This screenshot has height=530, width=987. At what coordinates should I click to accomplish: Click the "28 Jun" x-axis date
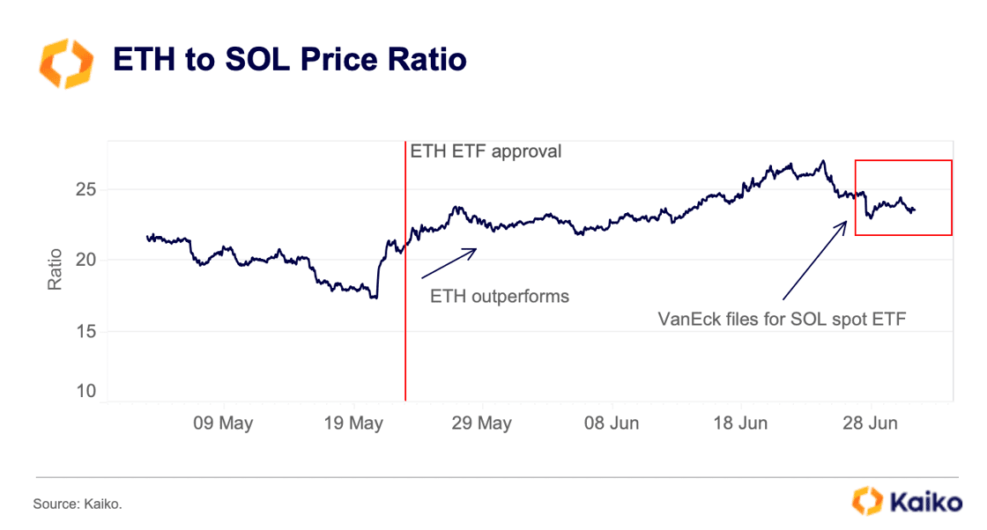[869, 423]
